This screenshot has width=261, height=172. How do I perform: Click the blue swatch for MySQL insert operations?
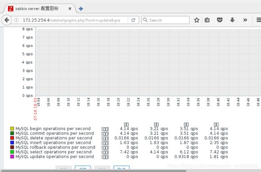coord(12,142)
